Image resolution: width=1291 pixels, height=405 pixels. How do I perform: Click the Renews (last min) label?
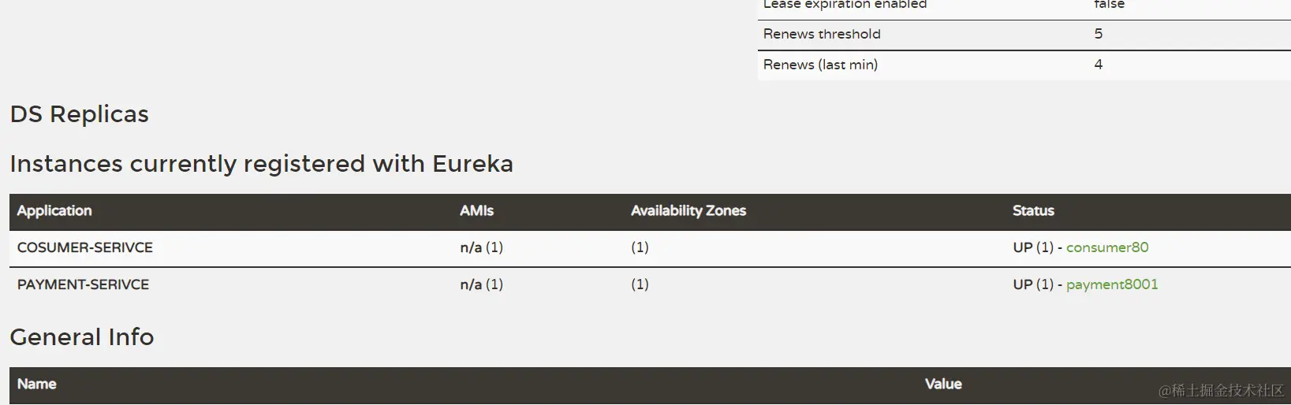[x=820, y=65]
